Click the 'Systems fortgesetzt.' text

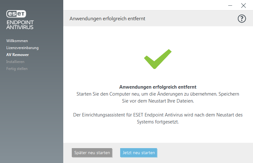tap(158, 122)
